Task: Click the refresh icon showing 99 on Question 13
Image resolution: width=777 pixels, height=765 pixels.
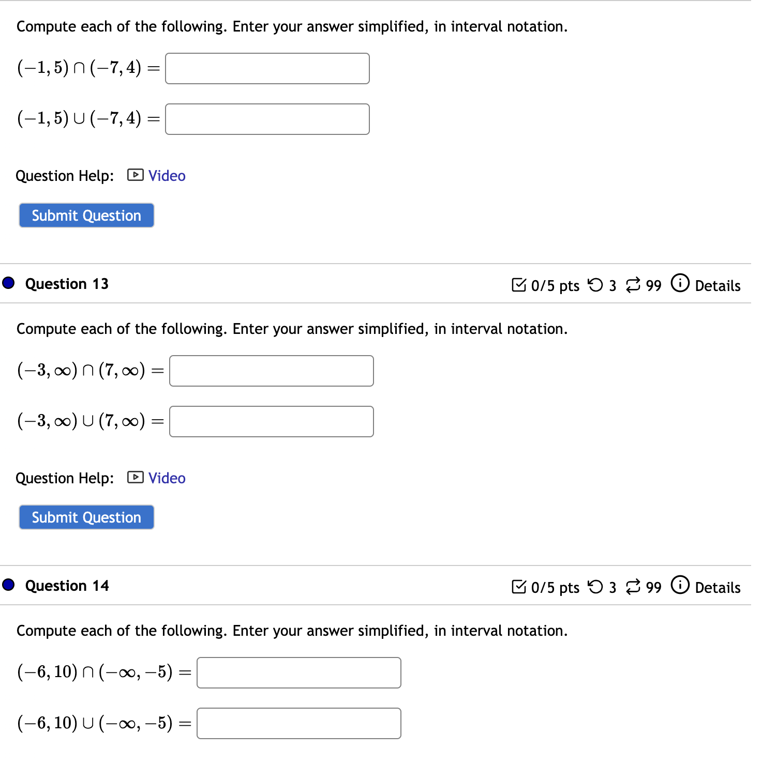Action: [x=634, y=285]
